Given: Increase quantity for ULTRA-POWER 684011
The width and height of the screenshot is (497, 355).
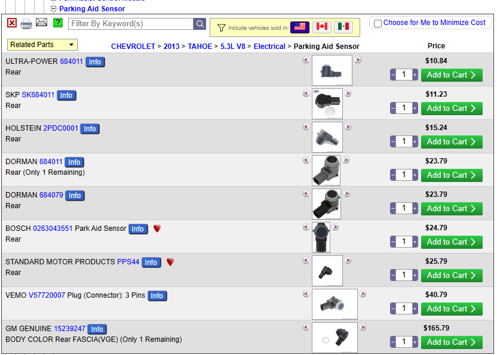Looking at the screenshot, I should [415, 75].
